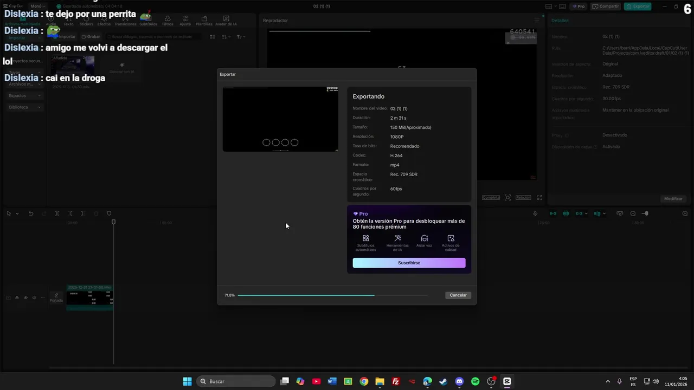Open the Menú dropdown

pos(37,6)
